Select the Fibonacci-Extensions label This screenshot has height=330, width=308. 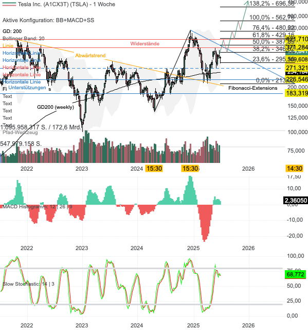point(253,88)
